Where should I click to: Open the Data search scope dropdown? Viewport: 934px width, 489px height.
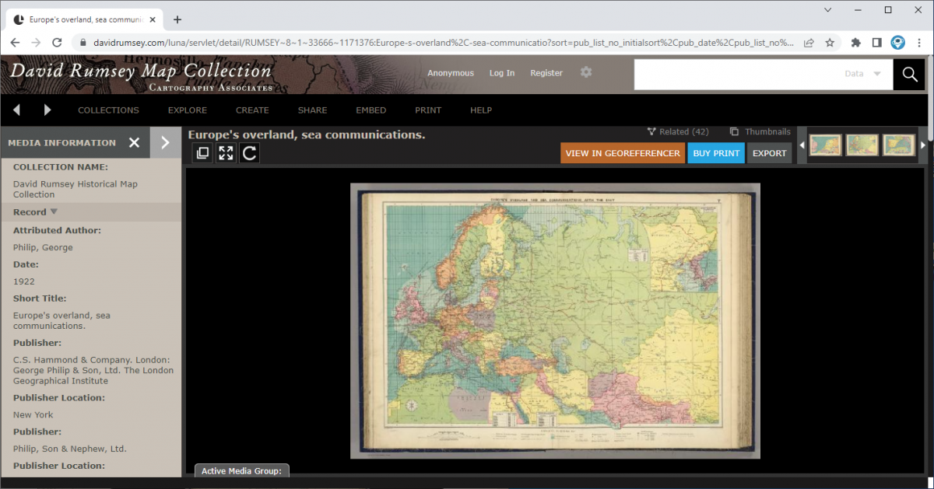(x=862, y=74)
